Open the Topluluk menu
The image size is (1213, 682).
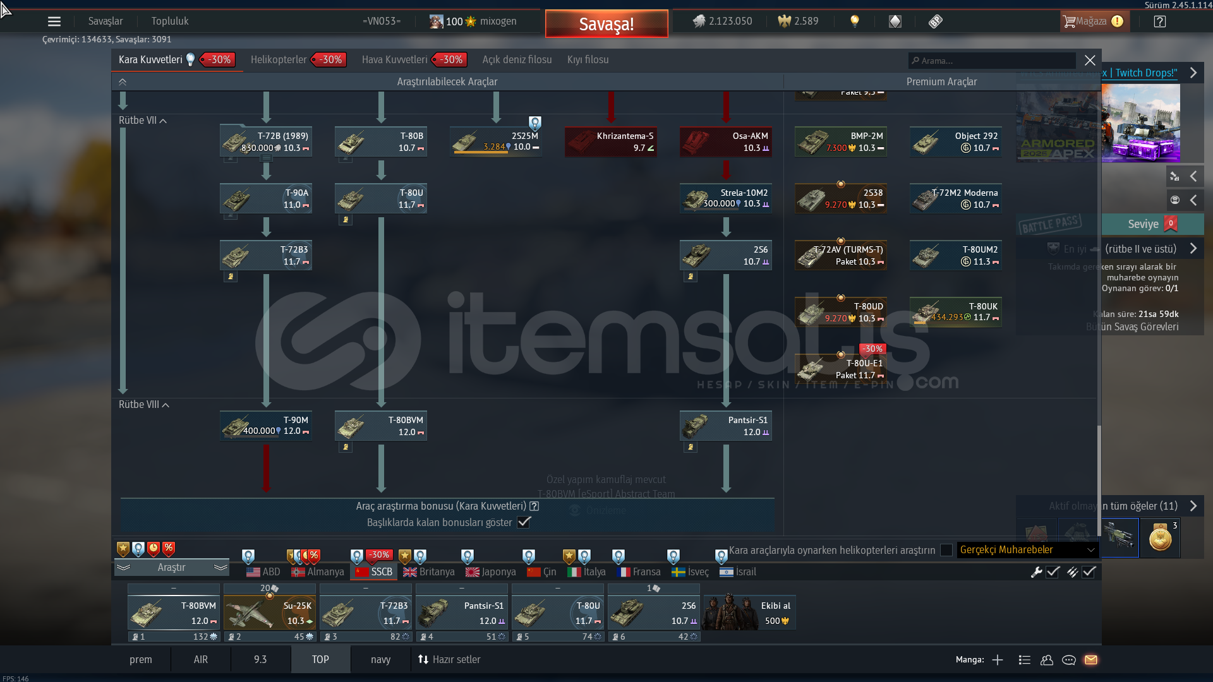pyautogui.click(x=170, y=21)
